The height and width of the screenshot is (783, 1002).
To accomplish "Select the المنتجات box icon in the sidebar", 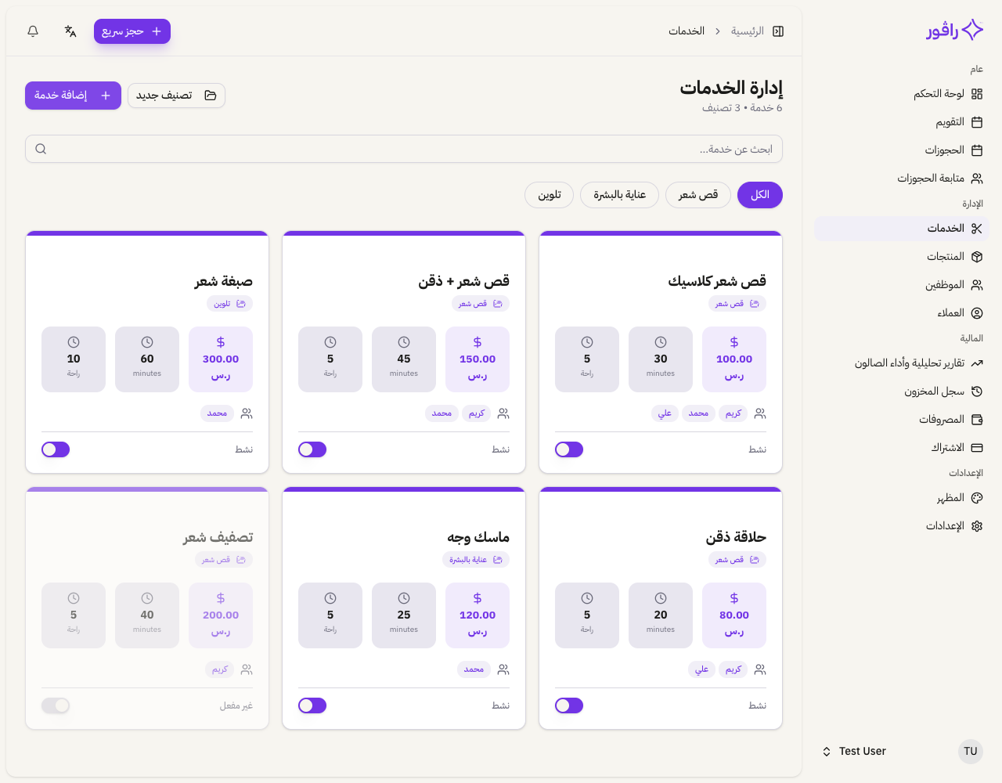I will [977, 256].
